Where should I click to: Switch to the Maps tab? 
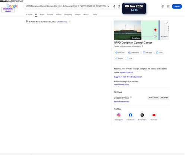pos(42,15)
